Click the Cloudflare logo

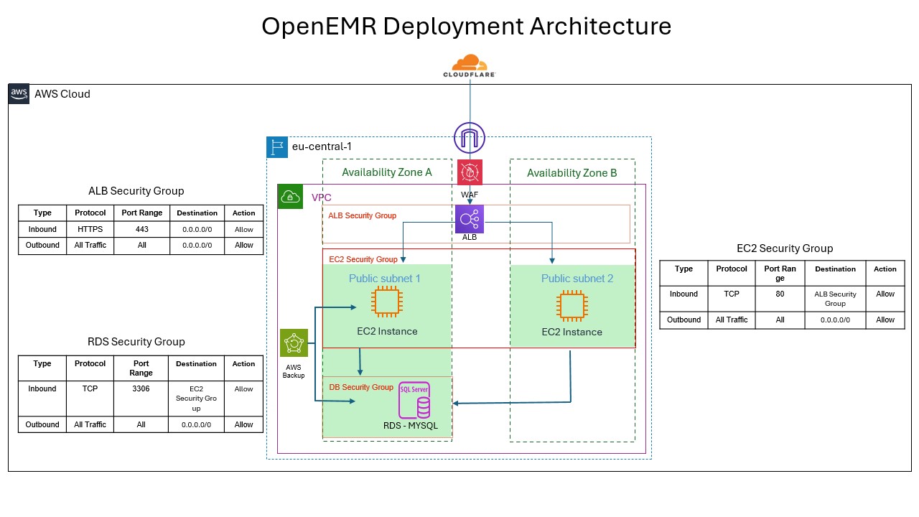[x=470, y=66]
